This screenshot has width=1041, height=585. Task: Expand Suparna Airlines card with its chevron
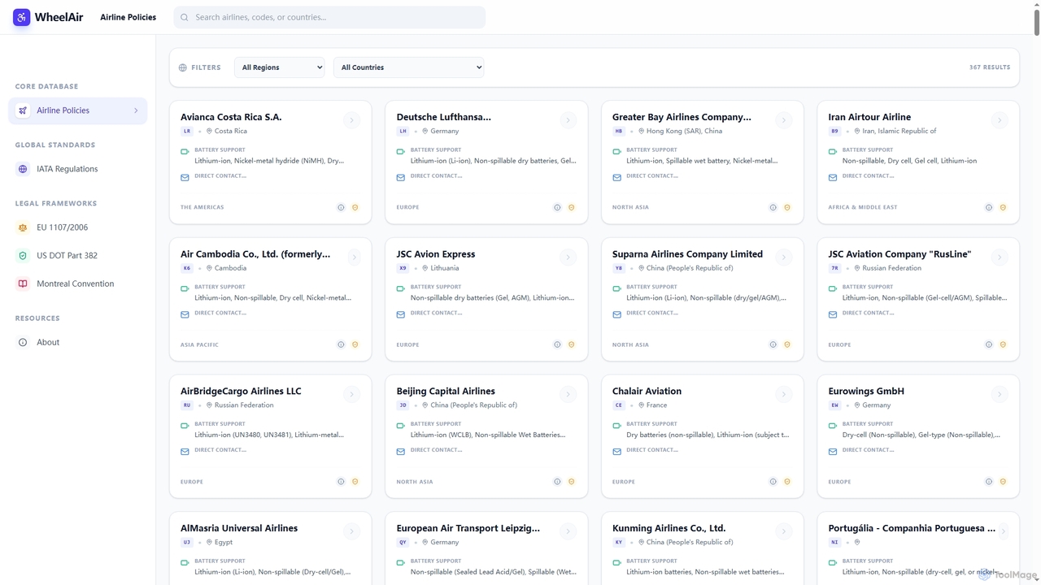pyautogui.click(x=783, y=258)
